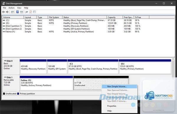Choose New Simple Volume... from the context menu
Viewport: 177px width, 114px height.
tap(119, 86)
